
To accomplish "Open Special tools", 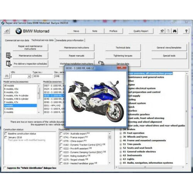I will click(x=169, y=56).
